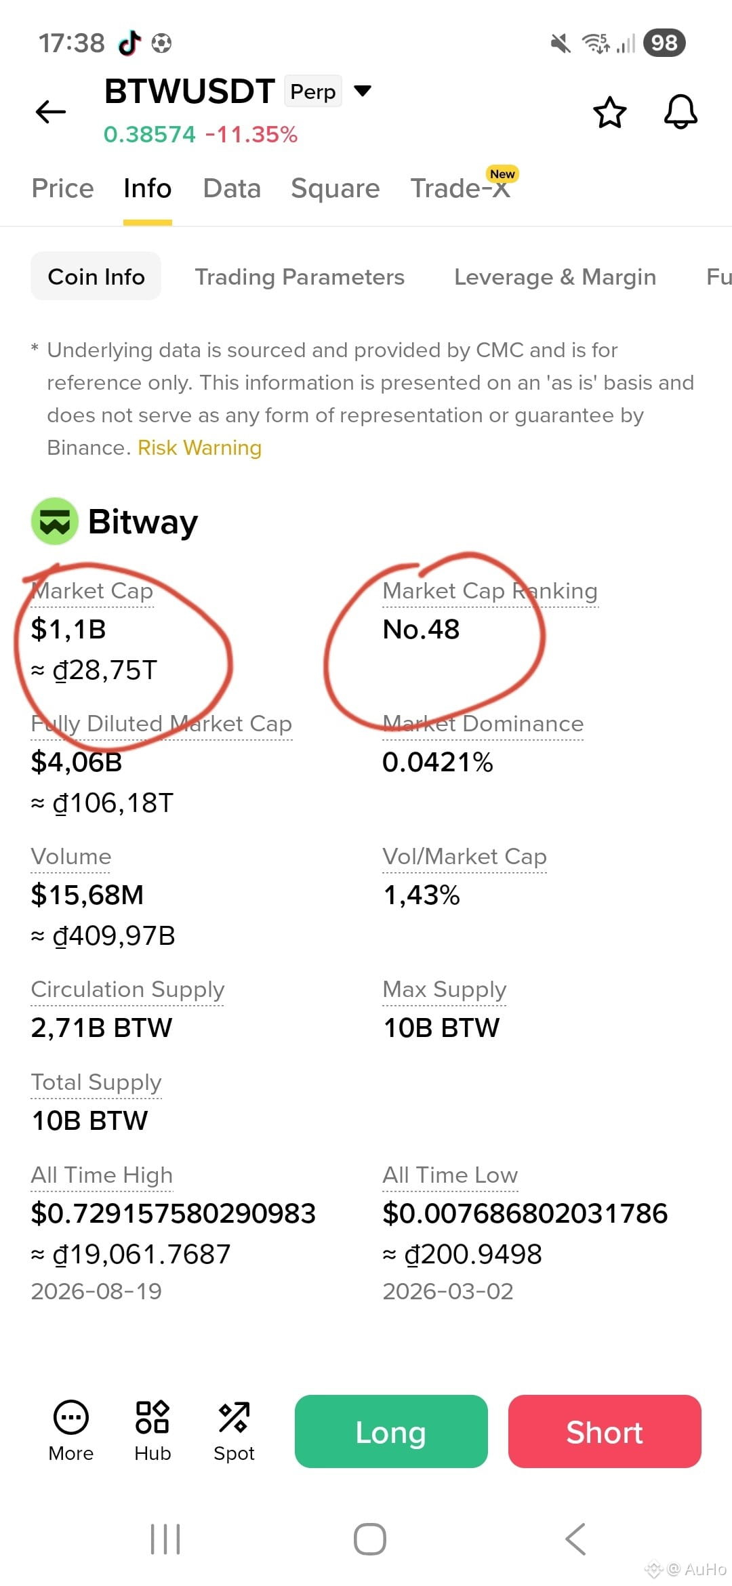Tap the Android home navigation icon
The width and height of the screenshot is (732, 1586).
point(370,1539)
